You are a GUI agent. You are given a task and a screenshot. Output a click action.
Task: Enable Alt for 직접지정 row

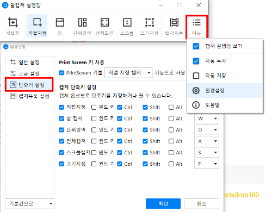[x=171, y=107]
